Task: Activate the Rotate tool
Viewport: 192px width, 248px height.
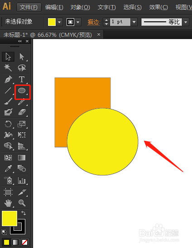Action: pyautogui.click(x=8, y=124)
